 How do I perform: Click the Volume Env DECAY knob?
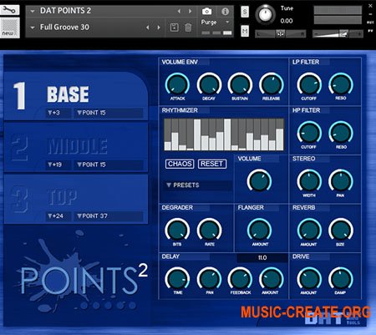pos(210,84)
